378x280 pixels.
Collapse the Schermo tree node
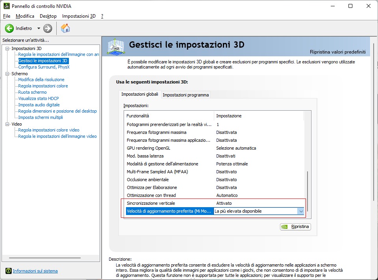pos(7,74)
